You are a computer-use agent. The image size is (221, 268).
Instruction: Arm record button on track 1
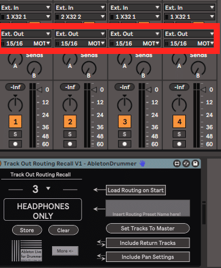[15, 144]
